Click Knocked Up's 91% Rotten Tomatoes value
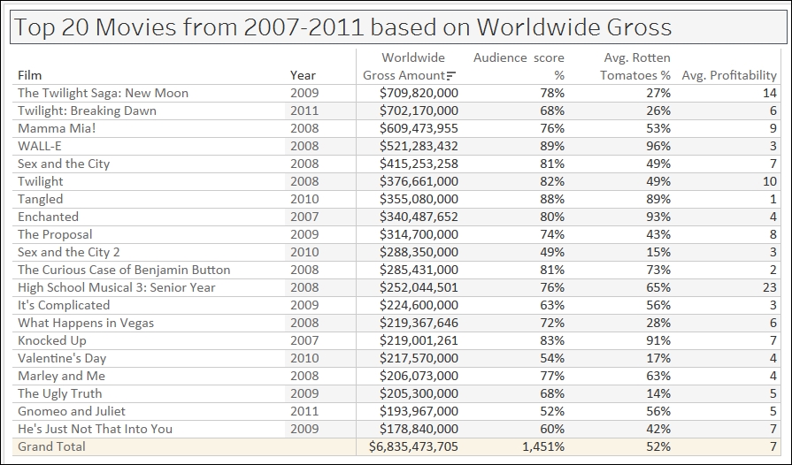This screenshot has width=792, height=465. pyautogui.click(x=658, y=340)
